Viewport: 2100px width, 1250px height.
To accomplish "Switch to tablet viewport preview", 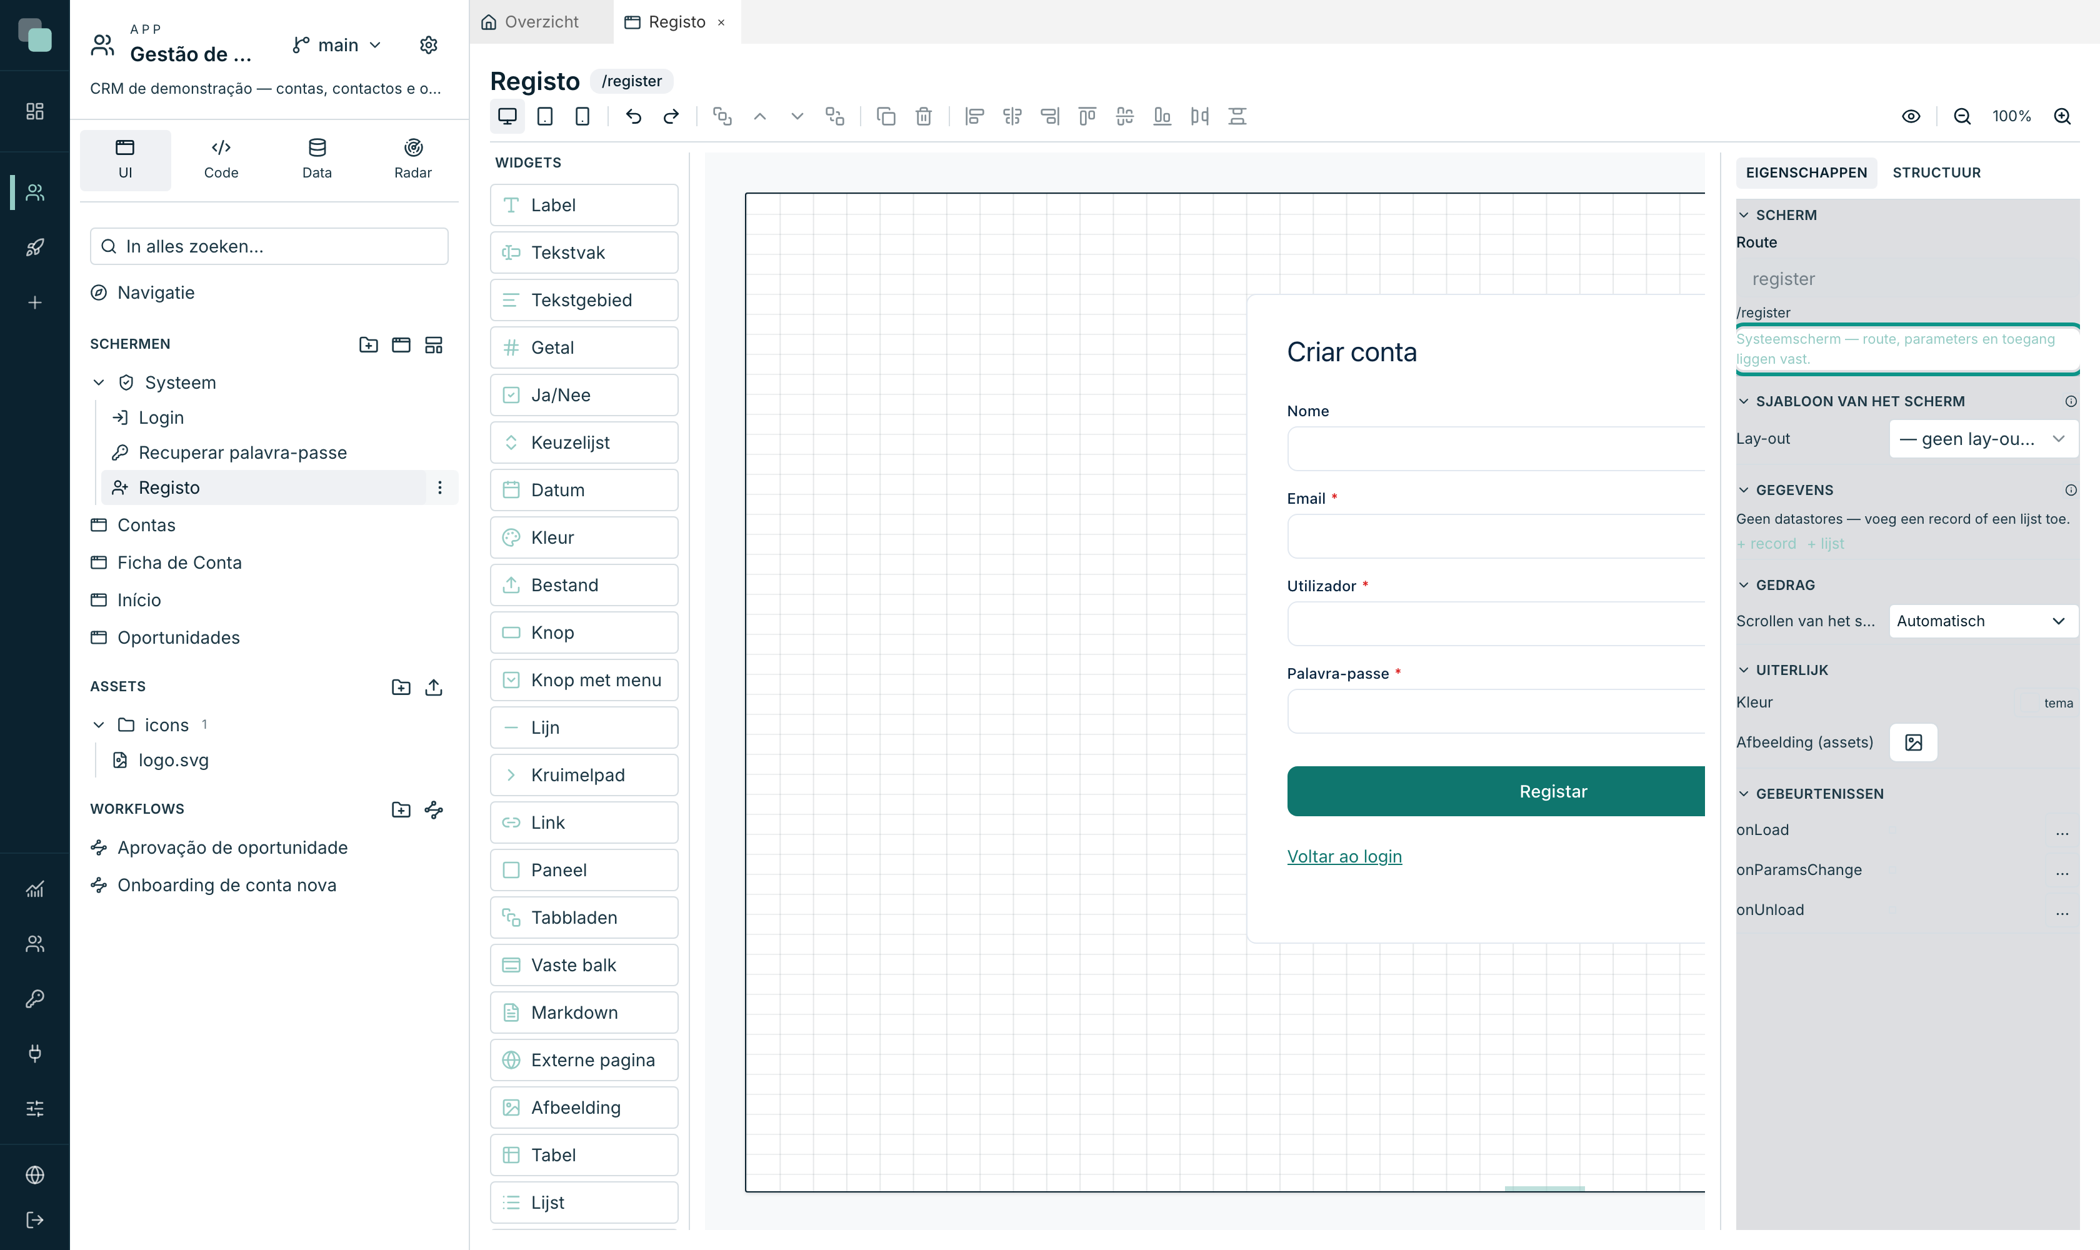I will coord(545,116).
